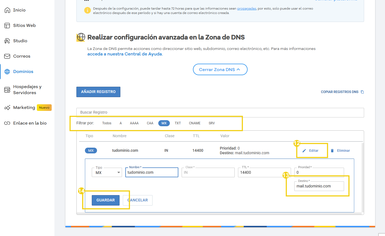Click the copy icon beside Copiar Registros DNS
This screenshot has height=236, width=385.
pos(362,92)
